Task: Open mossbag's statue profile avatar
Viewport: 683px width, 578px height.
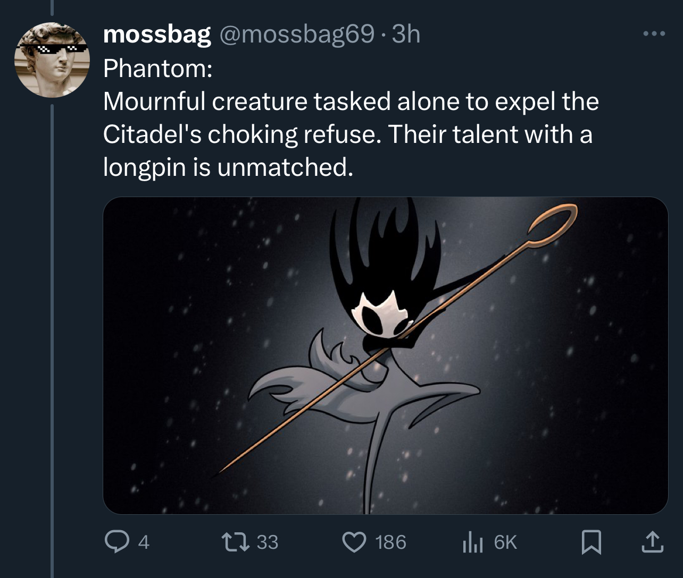Action: click(52, 59)
